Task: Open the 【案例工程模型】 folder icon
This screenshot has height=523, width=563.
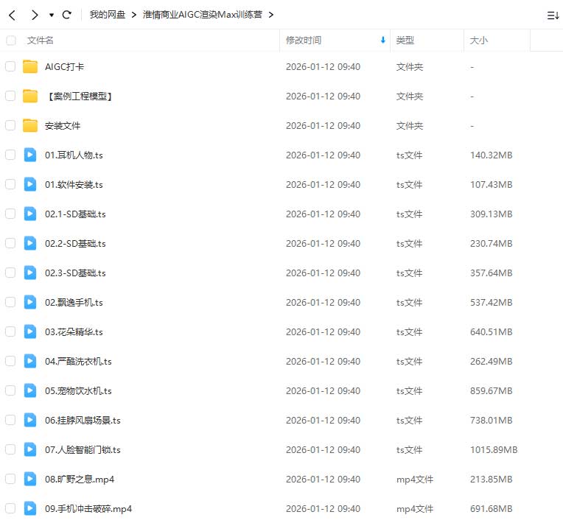Action: 30,96
